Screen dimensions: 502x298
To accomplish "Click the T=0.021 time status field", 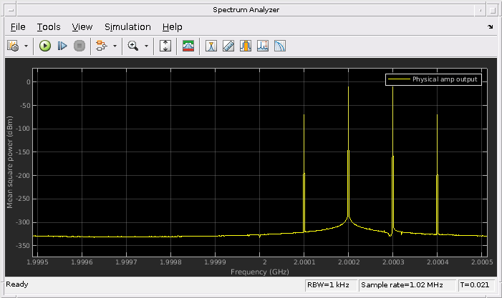I will 476,285.
